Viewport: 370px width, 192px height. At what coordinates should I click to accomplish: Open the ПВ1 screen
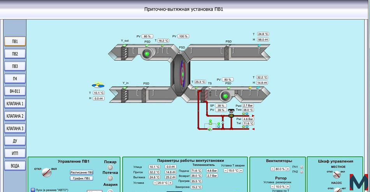15,42
